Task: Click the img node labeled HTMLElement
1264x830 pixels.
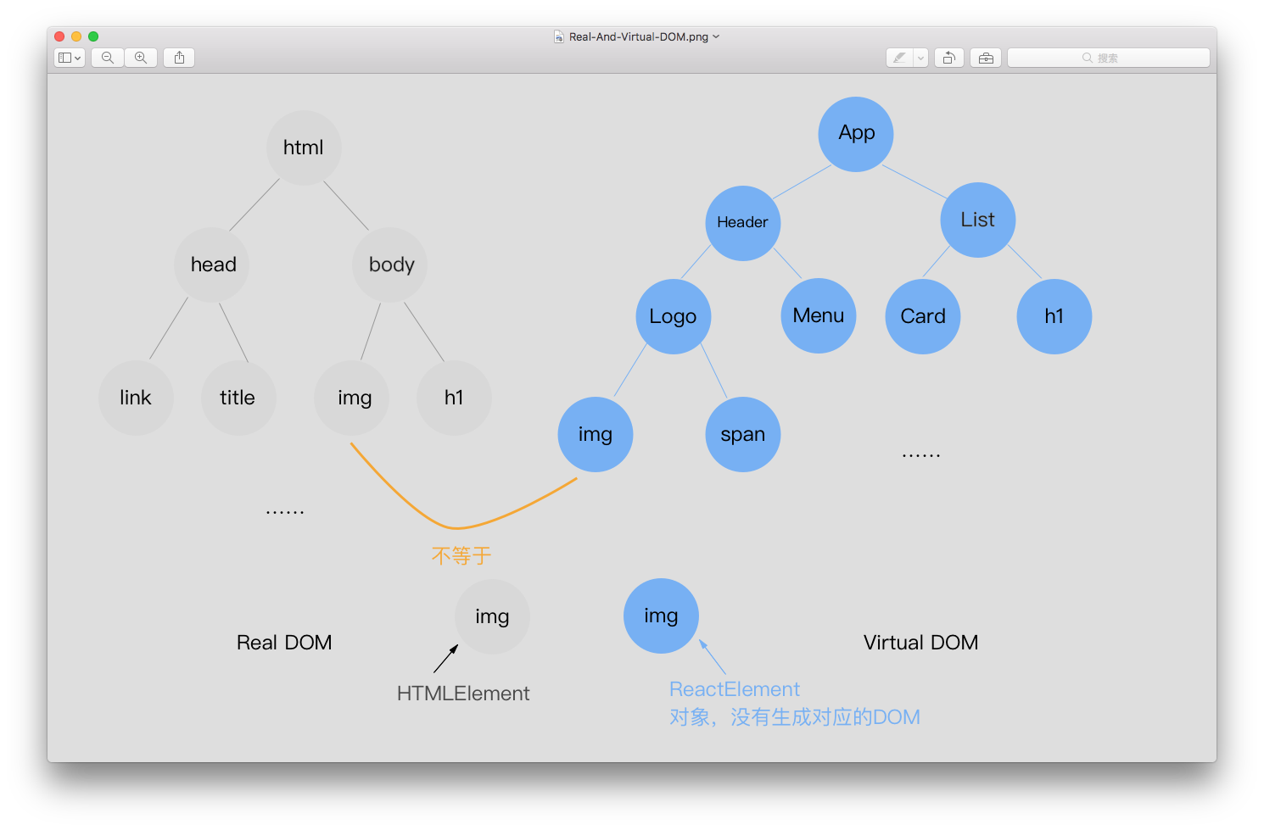Action: coord(492,616)
